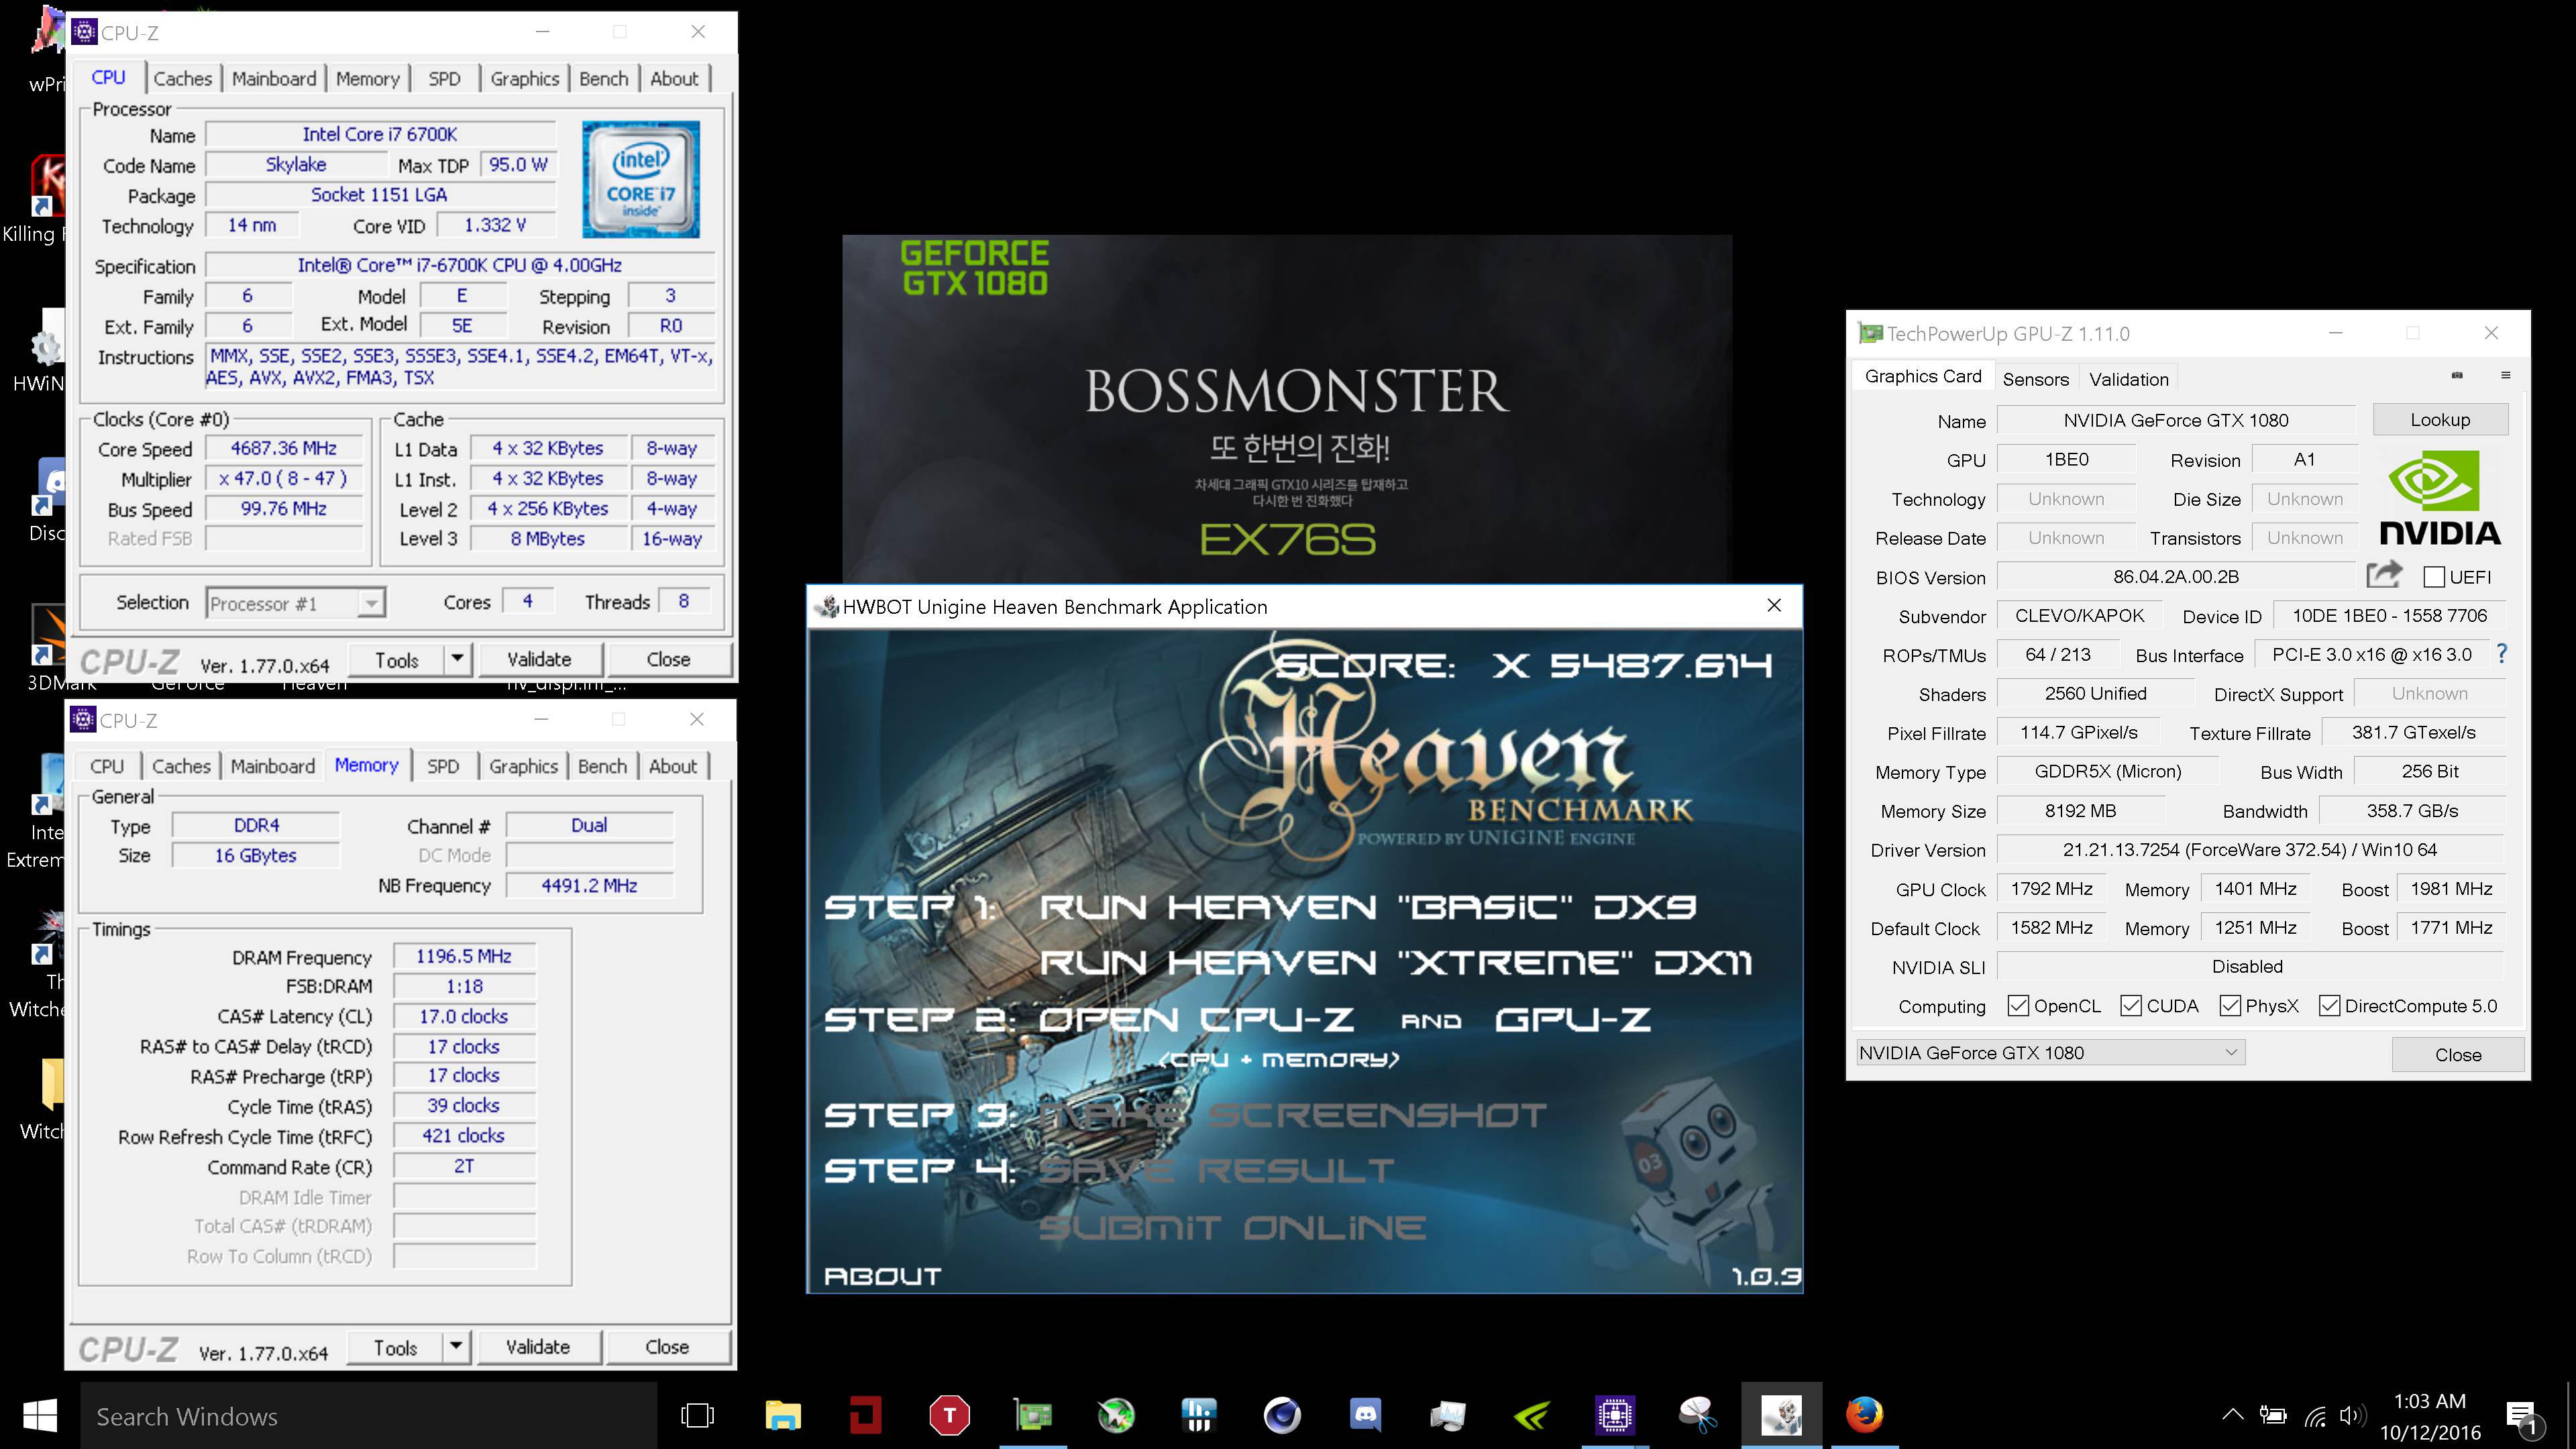Click Open CPU-Z in Heaven step 2
2576x1449 pixels.
[x=1197, y=1019]
